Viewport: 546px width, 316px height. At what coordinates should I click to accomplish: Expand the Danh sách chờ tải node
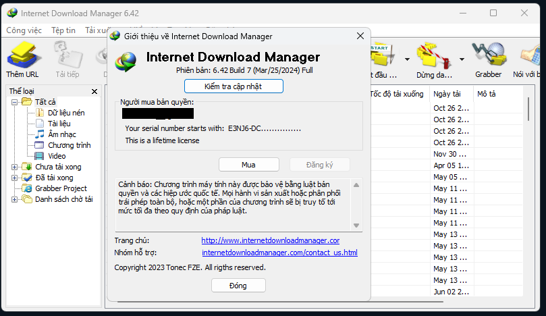(x=15, y=200)
